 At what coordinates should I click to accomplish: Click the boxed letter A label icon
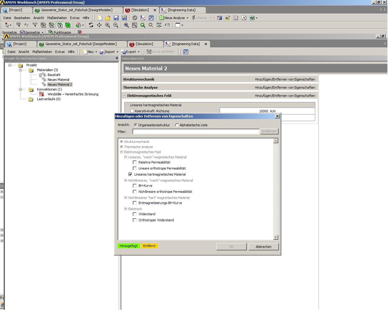244,18
